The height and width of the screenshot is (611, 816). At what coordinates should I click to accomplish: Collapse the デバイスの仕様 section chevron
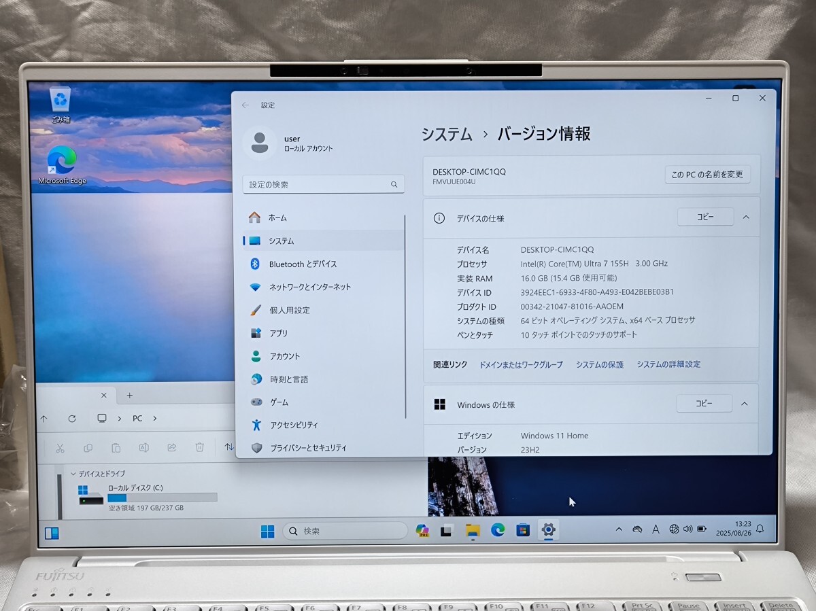point(746,217)
